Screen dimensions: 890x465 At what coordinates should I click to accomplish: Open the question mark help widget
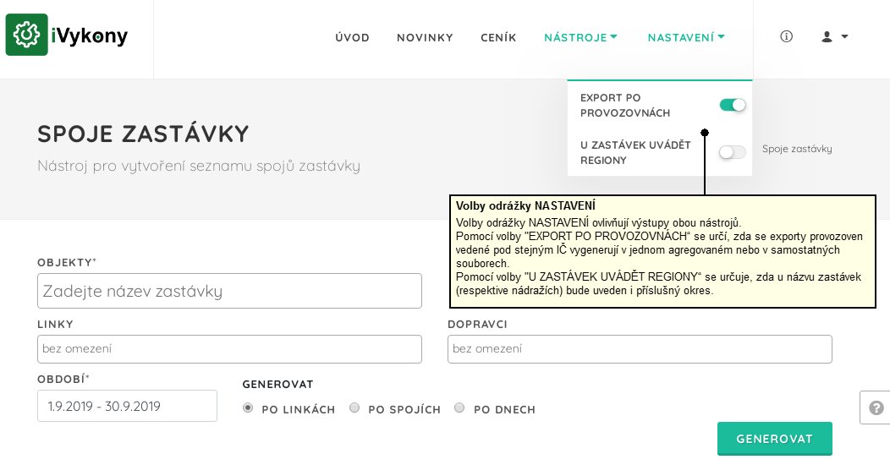(876, 408)
